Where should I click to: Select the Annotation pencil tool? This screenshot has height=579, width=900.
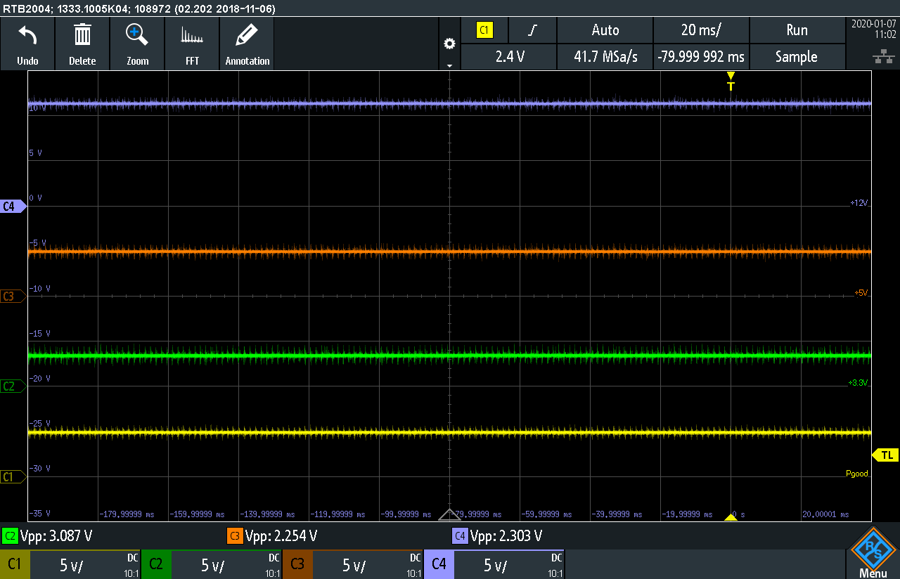pyautogui.click(x=247, y=44)
